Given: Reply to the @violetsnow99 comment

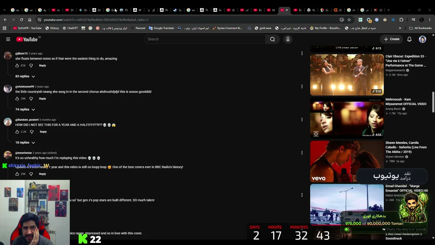Looking at the screenshot, I should [42, 99].
